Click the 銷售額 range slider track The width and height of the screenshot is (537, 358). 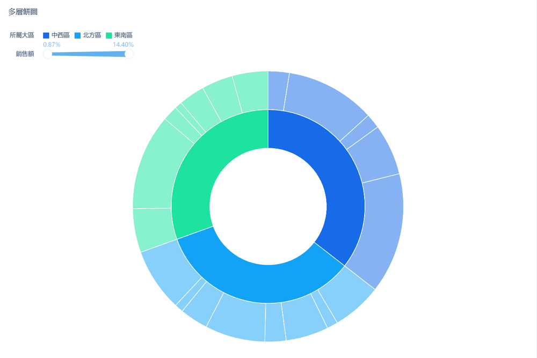point(89,54)
